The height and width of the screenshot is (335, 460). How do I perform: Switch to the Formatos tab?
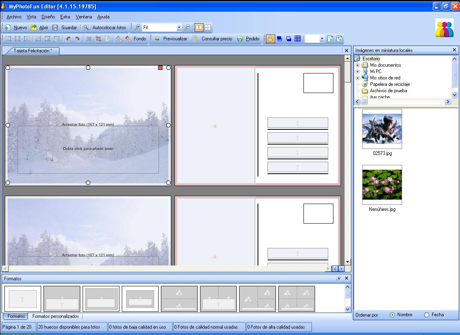click(x=16, y=316)
